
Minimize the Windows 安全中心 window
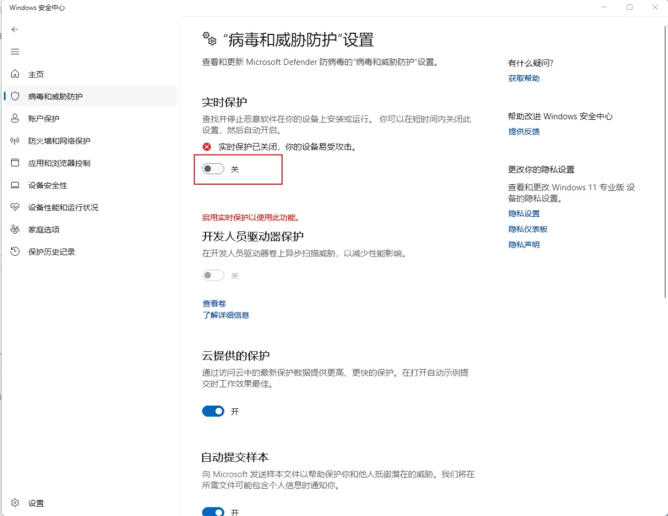click(604, 7)
